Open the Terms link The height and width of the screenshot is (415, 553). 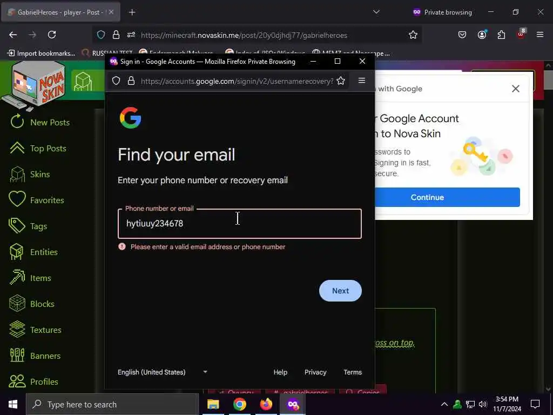pos(353,372)
